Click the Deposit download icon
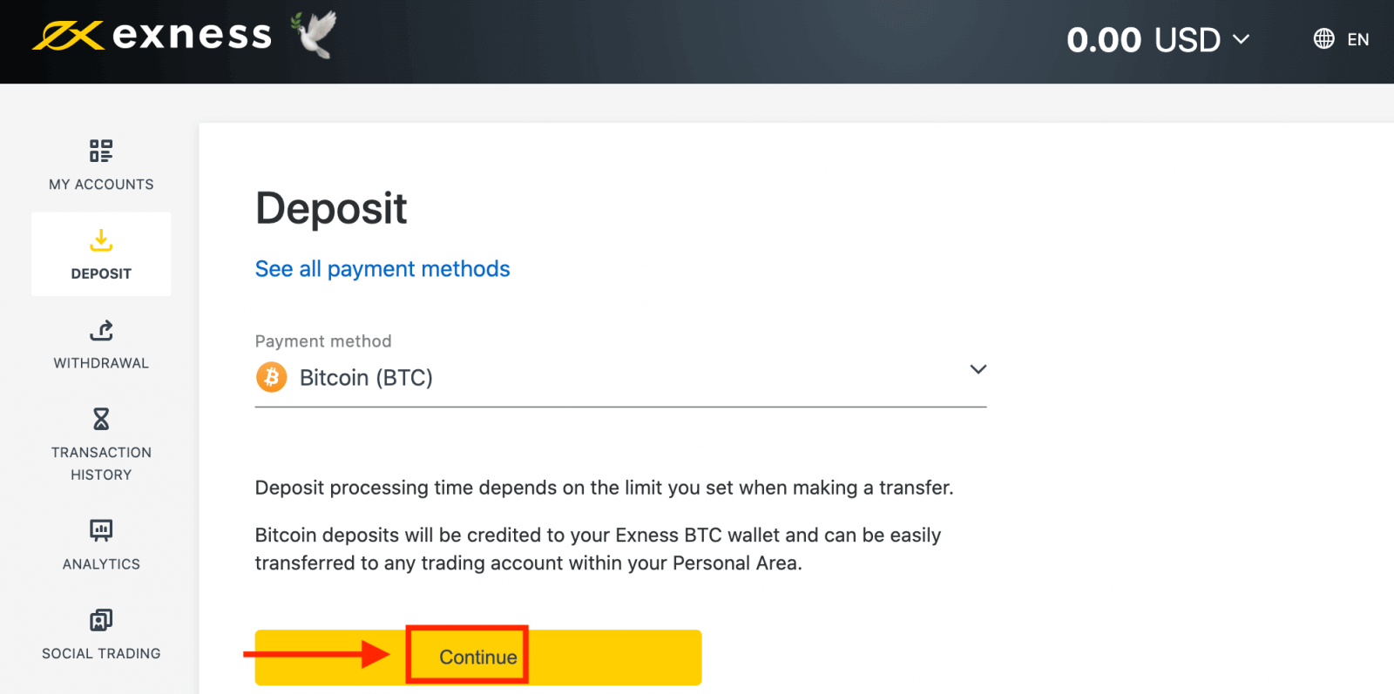 [x=101, y=240]
